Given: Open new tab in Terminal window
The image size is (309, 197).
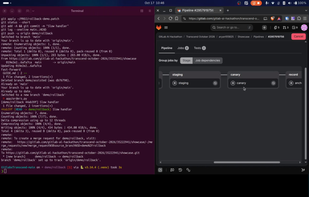Looking at the screenshot, I should click(28, 11).
